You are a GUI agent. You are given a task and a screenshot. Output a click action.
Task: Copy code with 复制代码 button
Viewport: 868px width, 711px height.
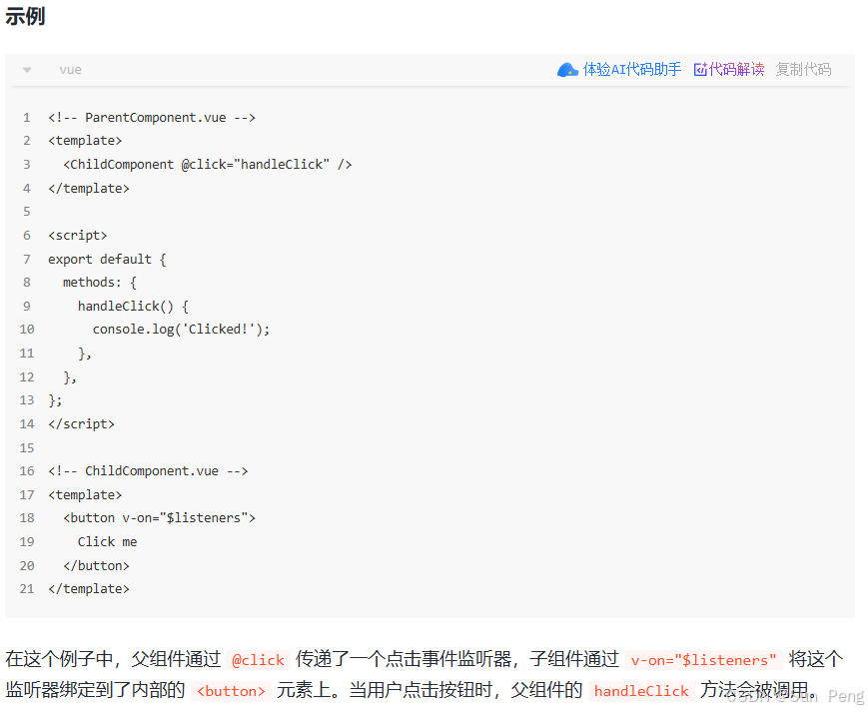tap(803, 69)
